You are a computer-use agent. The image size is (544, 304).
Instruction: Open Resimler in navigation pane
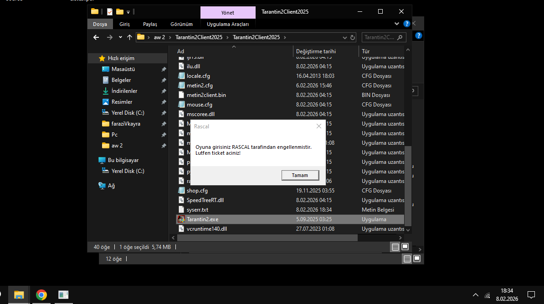[x=122, y=102]
